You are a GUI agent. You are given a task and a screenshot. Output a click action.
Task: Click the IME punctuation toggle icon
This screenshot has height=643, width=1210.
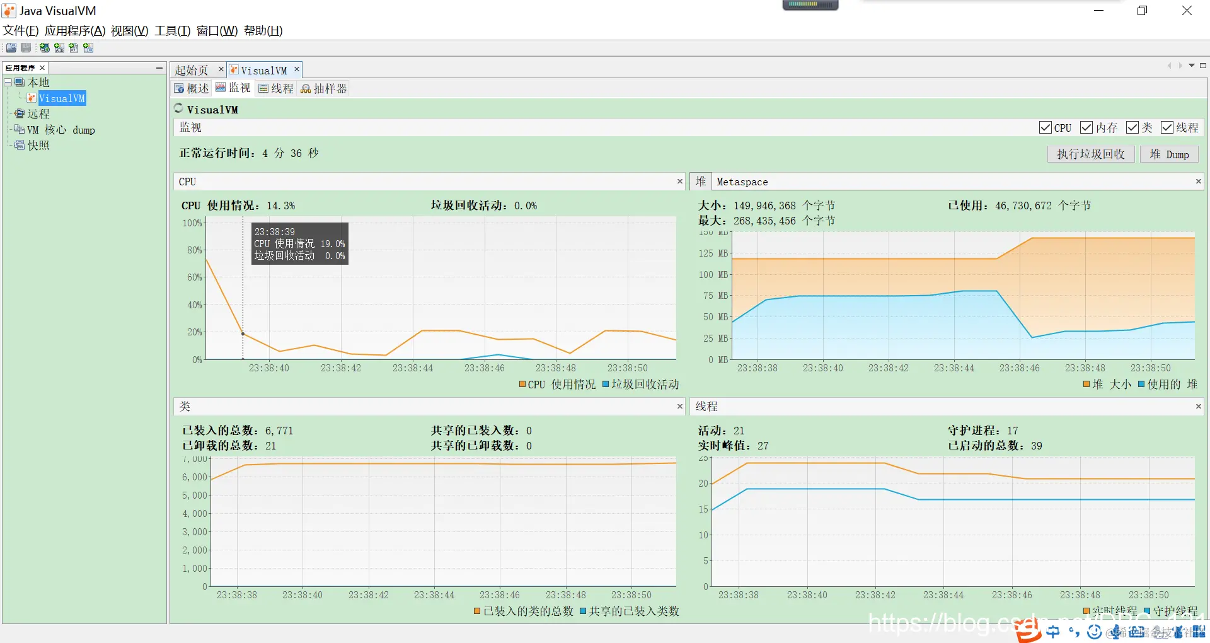click(x=1074, y=632)
